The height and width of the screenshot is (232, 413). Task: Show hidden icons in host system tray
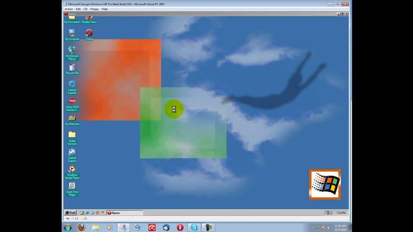312,228
